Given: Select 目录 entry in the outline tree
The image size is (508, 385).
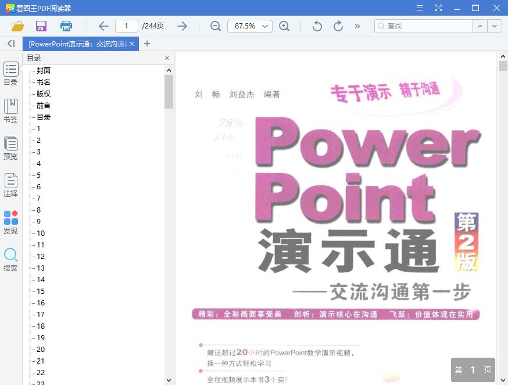Looking at the screenshot, I should click(x=44, y=117).
